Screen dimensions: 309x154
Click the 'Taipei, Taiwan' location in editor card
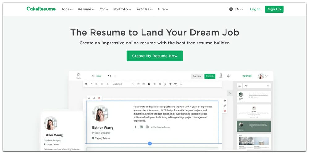(103, 138)
